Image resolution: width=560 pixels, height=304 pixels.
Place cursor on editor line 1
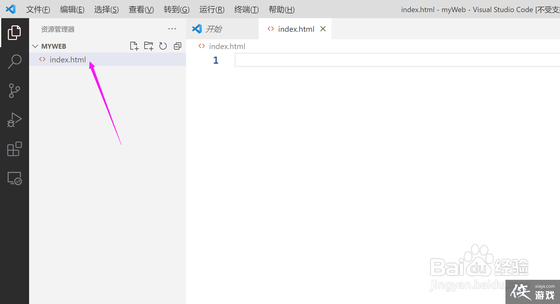click(x=397, y=60)
